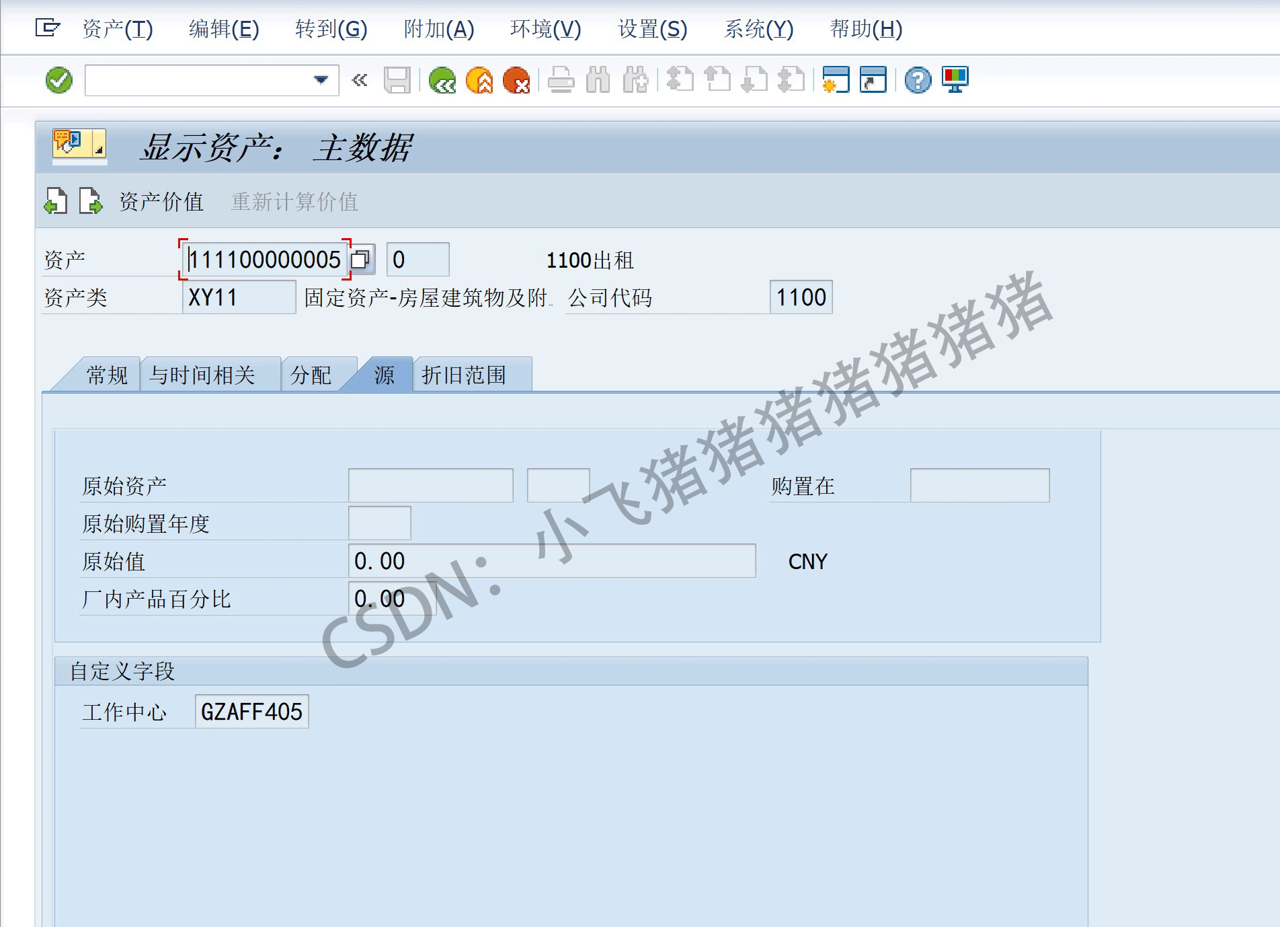
Task: Click the 购置在 date field
Action: coord(979,486)
